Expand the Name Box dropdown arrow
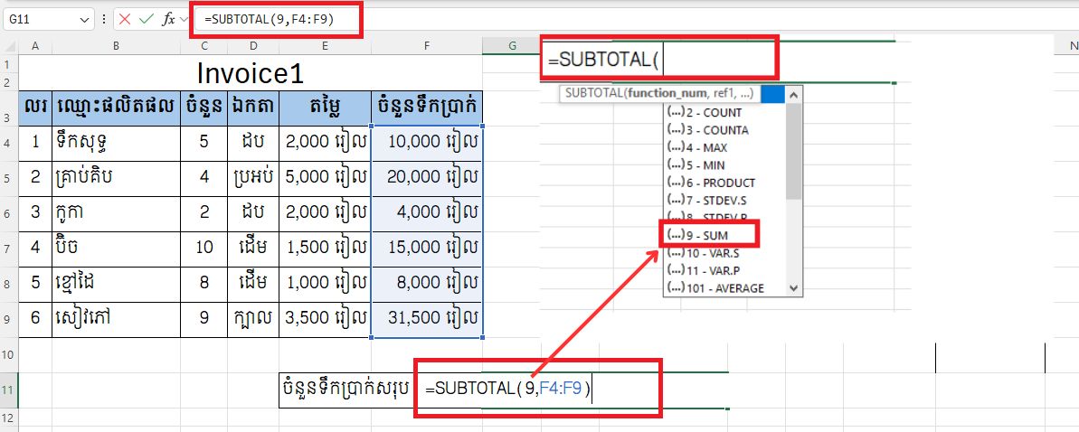Screen dimensions: 1079x432 pos(85,19)
